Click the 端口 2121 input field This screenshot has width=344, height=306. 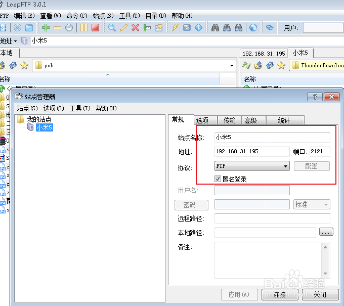[320, 151]
